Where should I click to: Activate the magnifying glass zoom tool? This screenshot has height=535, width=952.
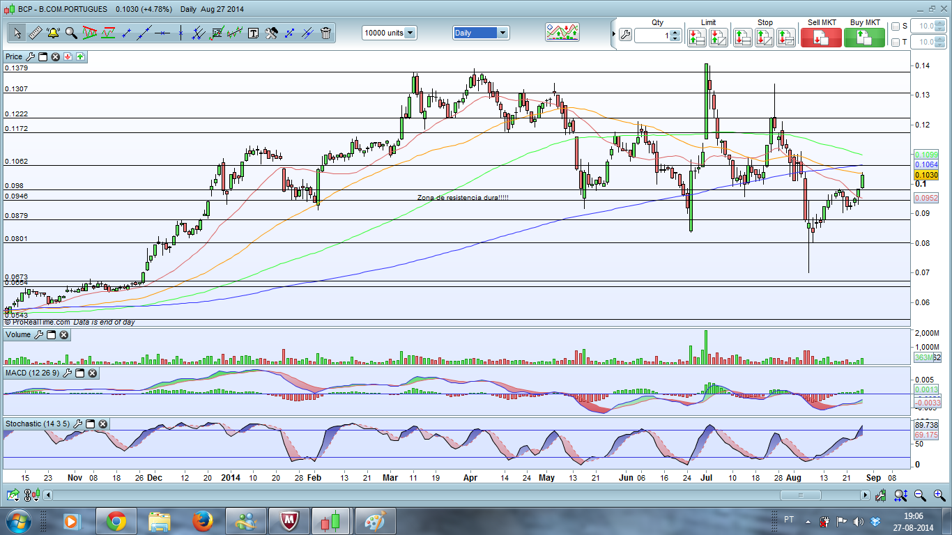[71, 33]
